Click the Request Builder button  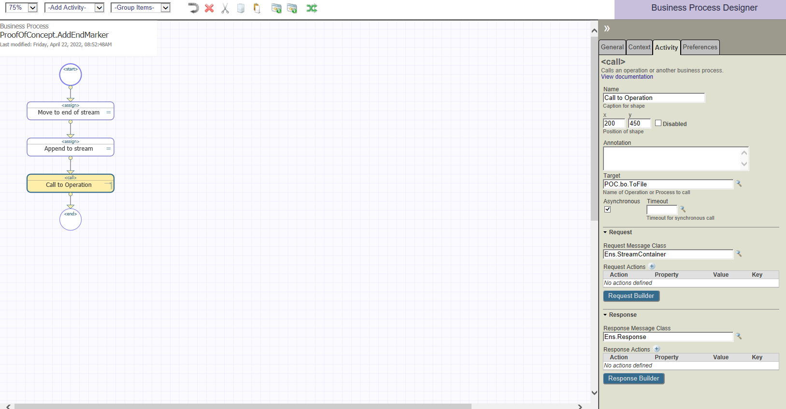point(631,296)
